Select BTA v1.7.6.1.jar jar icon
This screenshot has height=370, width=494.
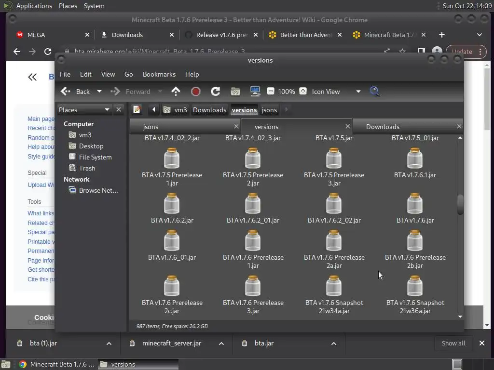coord(414,158)
